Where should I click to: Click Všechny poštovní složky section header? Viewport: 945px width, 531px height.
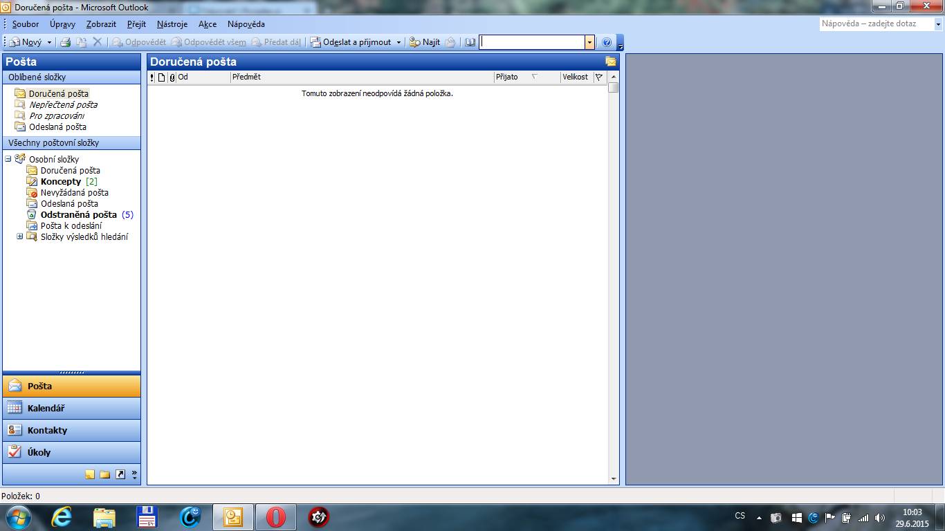click(x=71, y=143)
